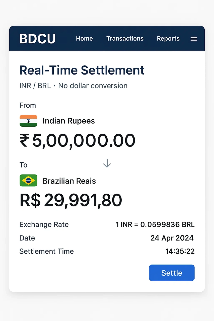
Task: Go to the Home menu item
Action: coord(84,38)
